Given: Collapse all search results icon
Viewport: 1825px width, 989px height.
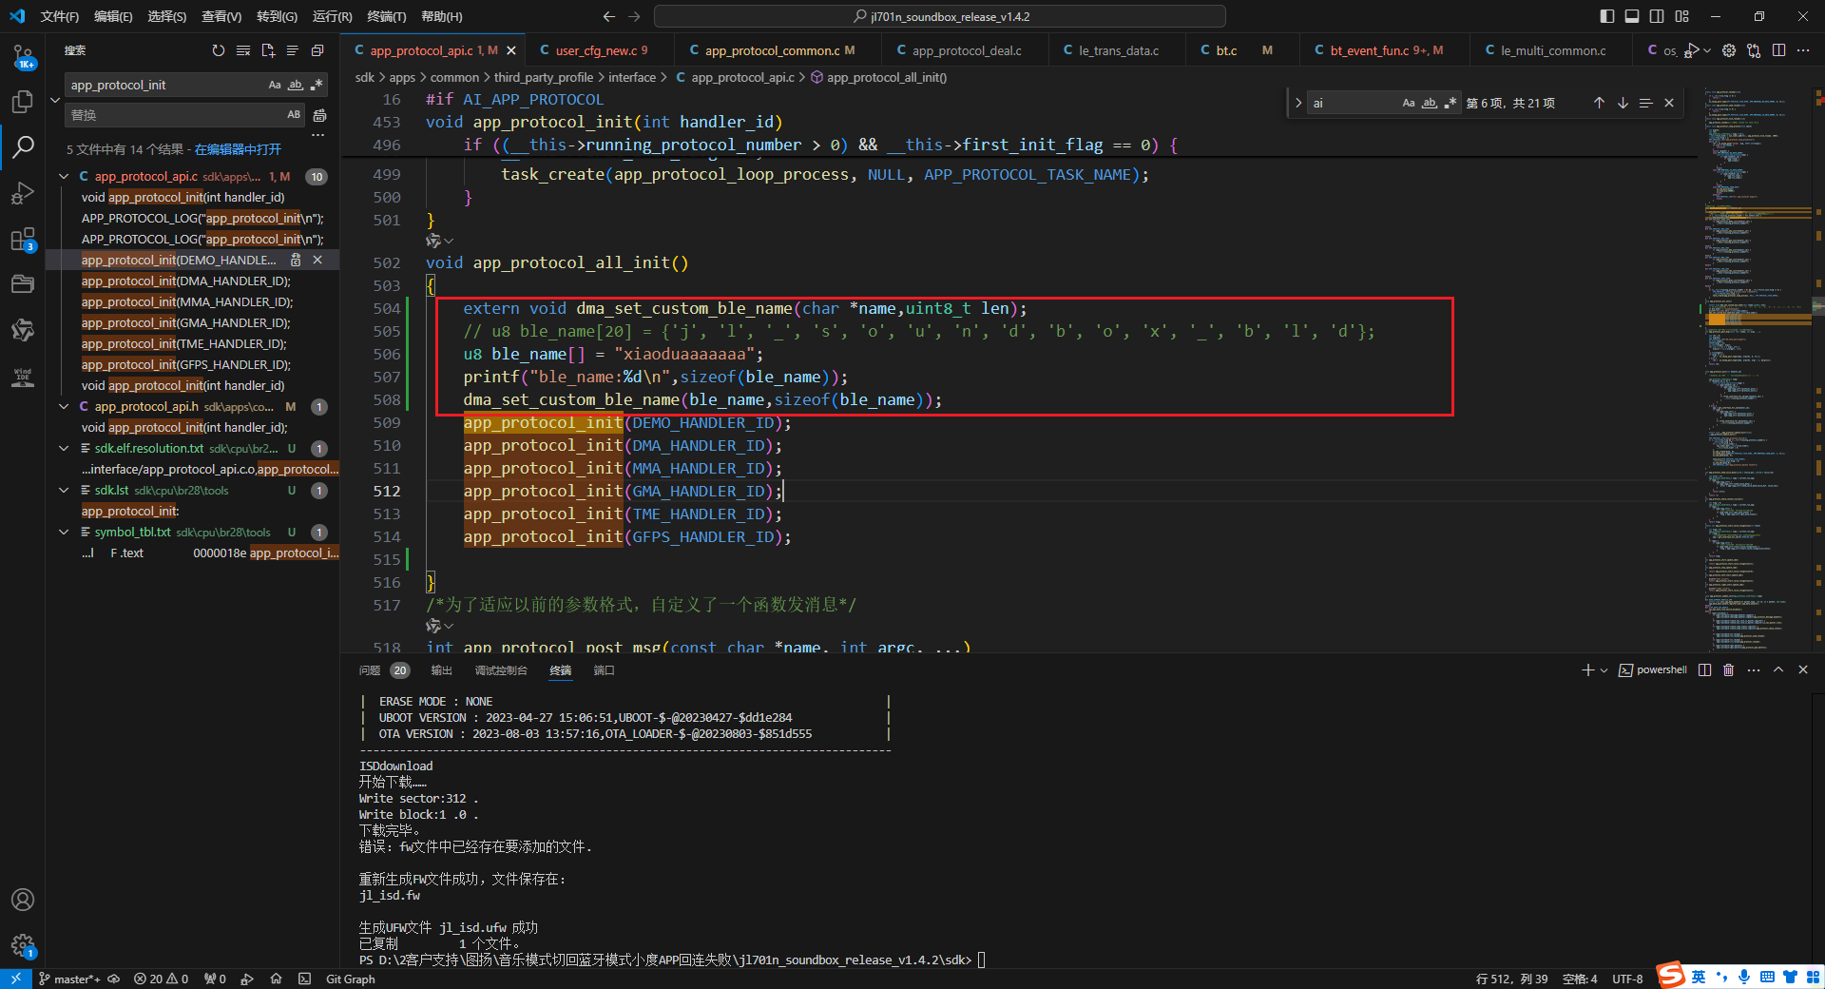Looking at the screenshot, I should 317,50.
